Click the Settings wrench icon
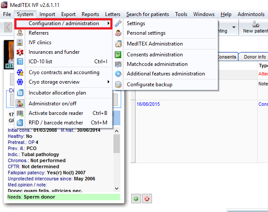The width and height of the screenshot is (268, 212). (x=118, y=23)
